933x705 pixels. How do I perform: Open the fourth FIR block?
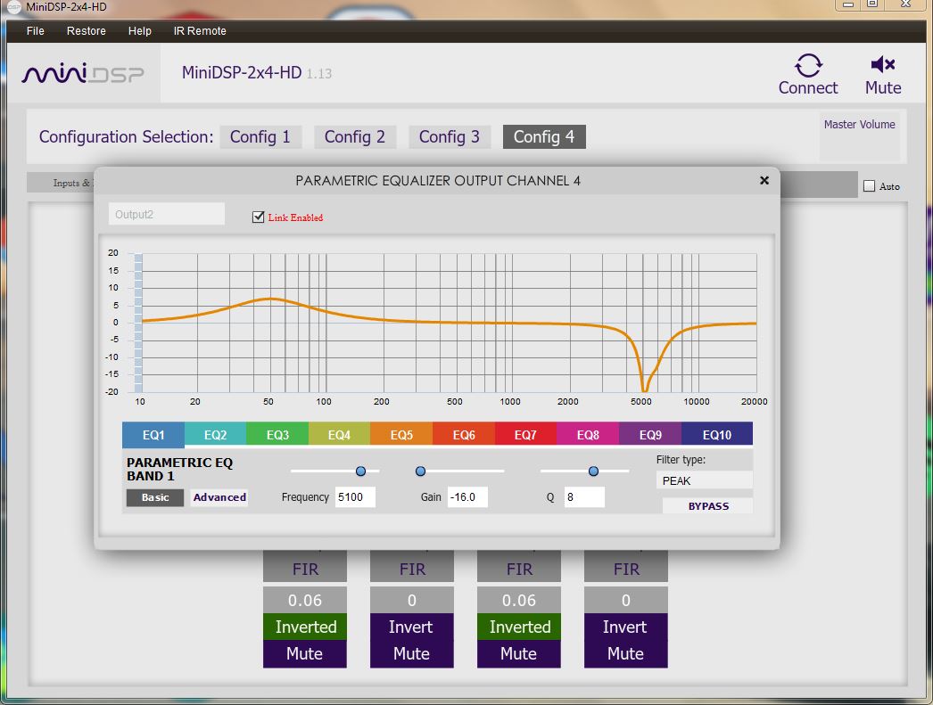tap(626, 567)
